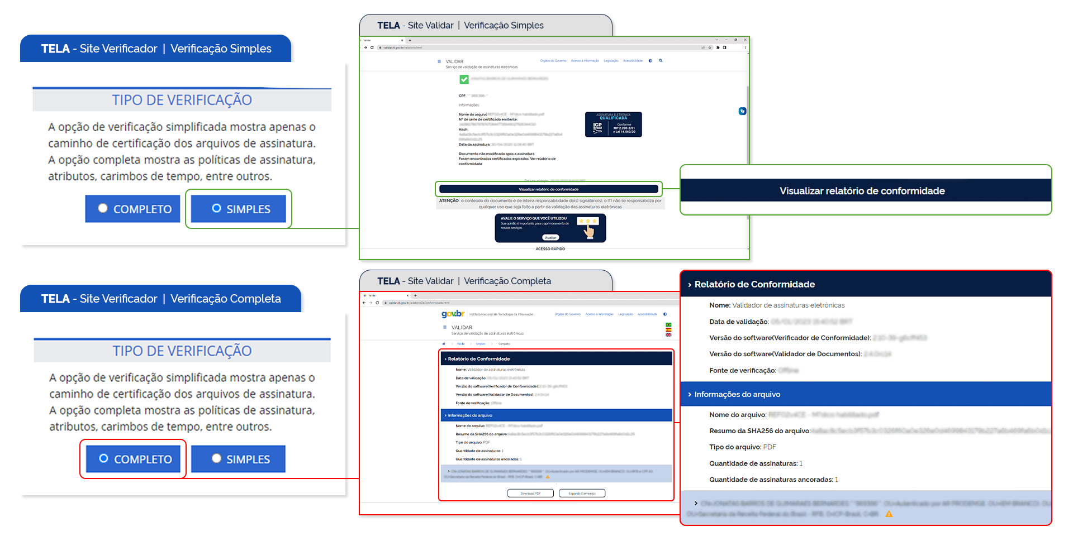Click Download PDF button
1073x541 pixels.
click(530, 494)
